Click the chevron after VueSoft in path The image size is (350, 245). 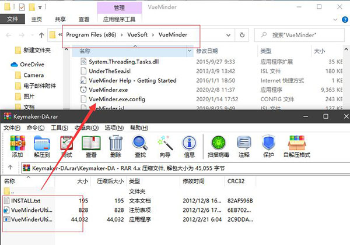coord(153,35)
